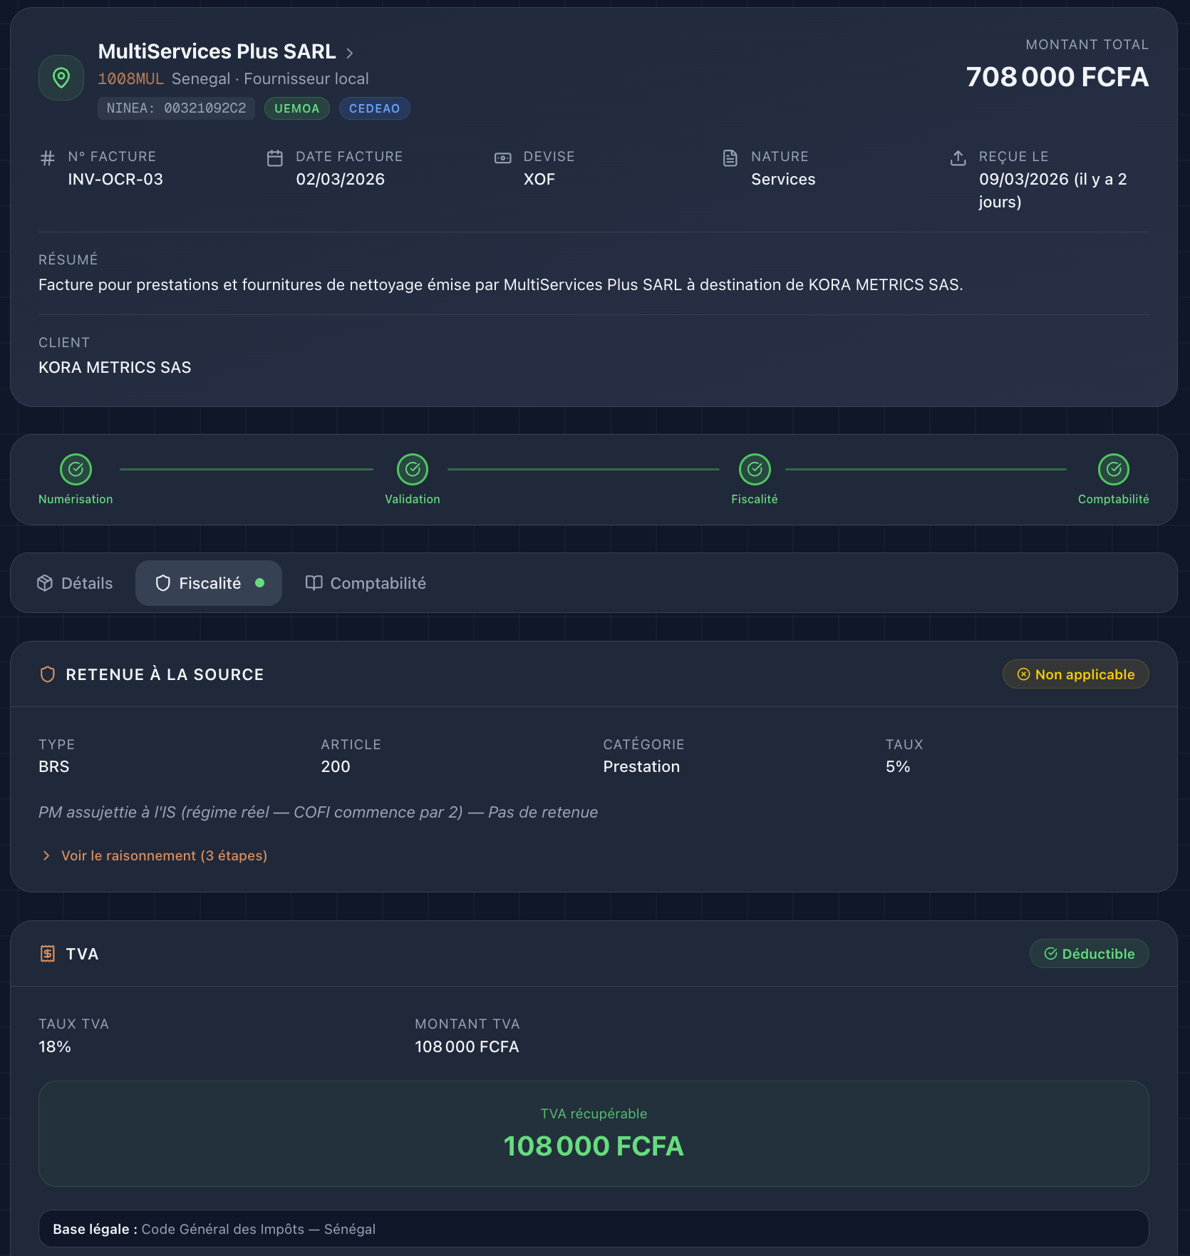Select the upload icon beside Reçue le
The image size is (1190, 1256).
pos(957,158)
